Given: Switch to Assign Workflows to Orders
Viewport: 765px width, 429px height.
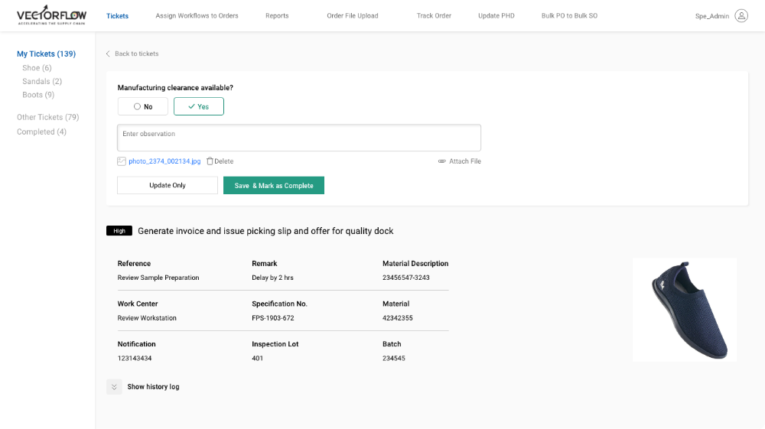Looking at the screenshot, I should pos(197,16).
